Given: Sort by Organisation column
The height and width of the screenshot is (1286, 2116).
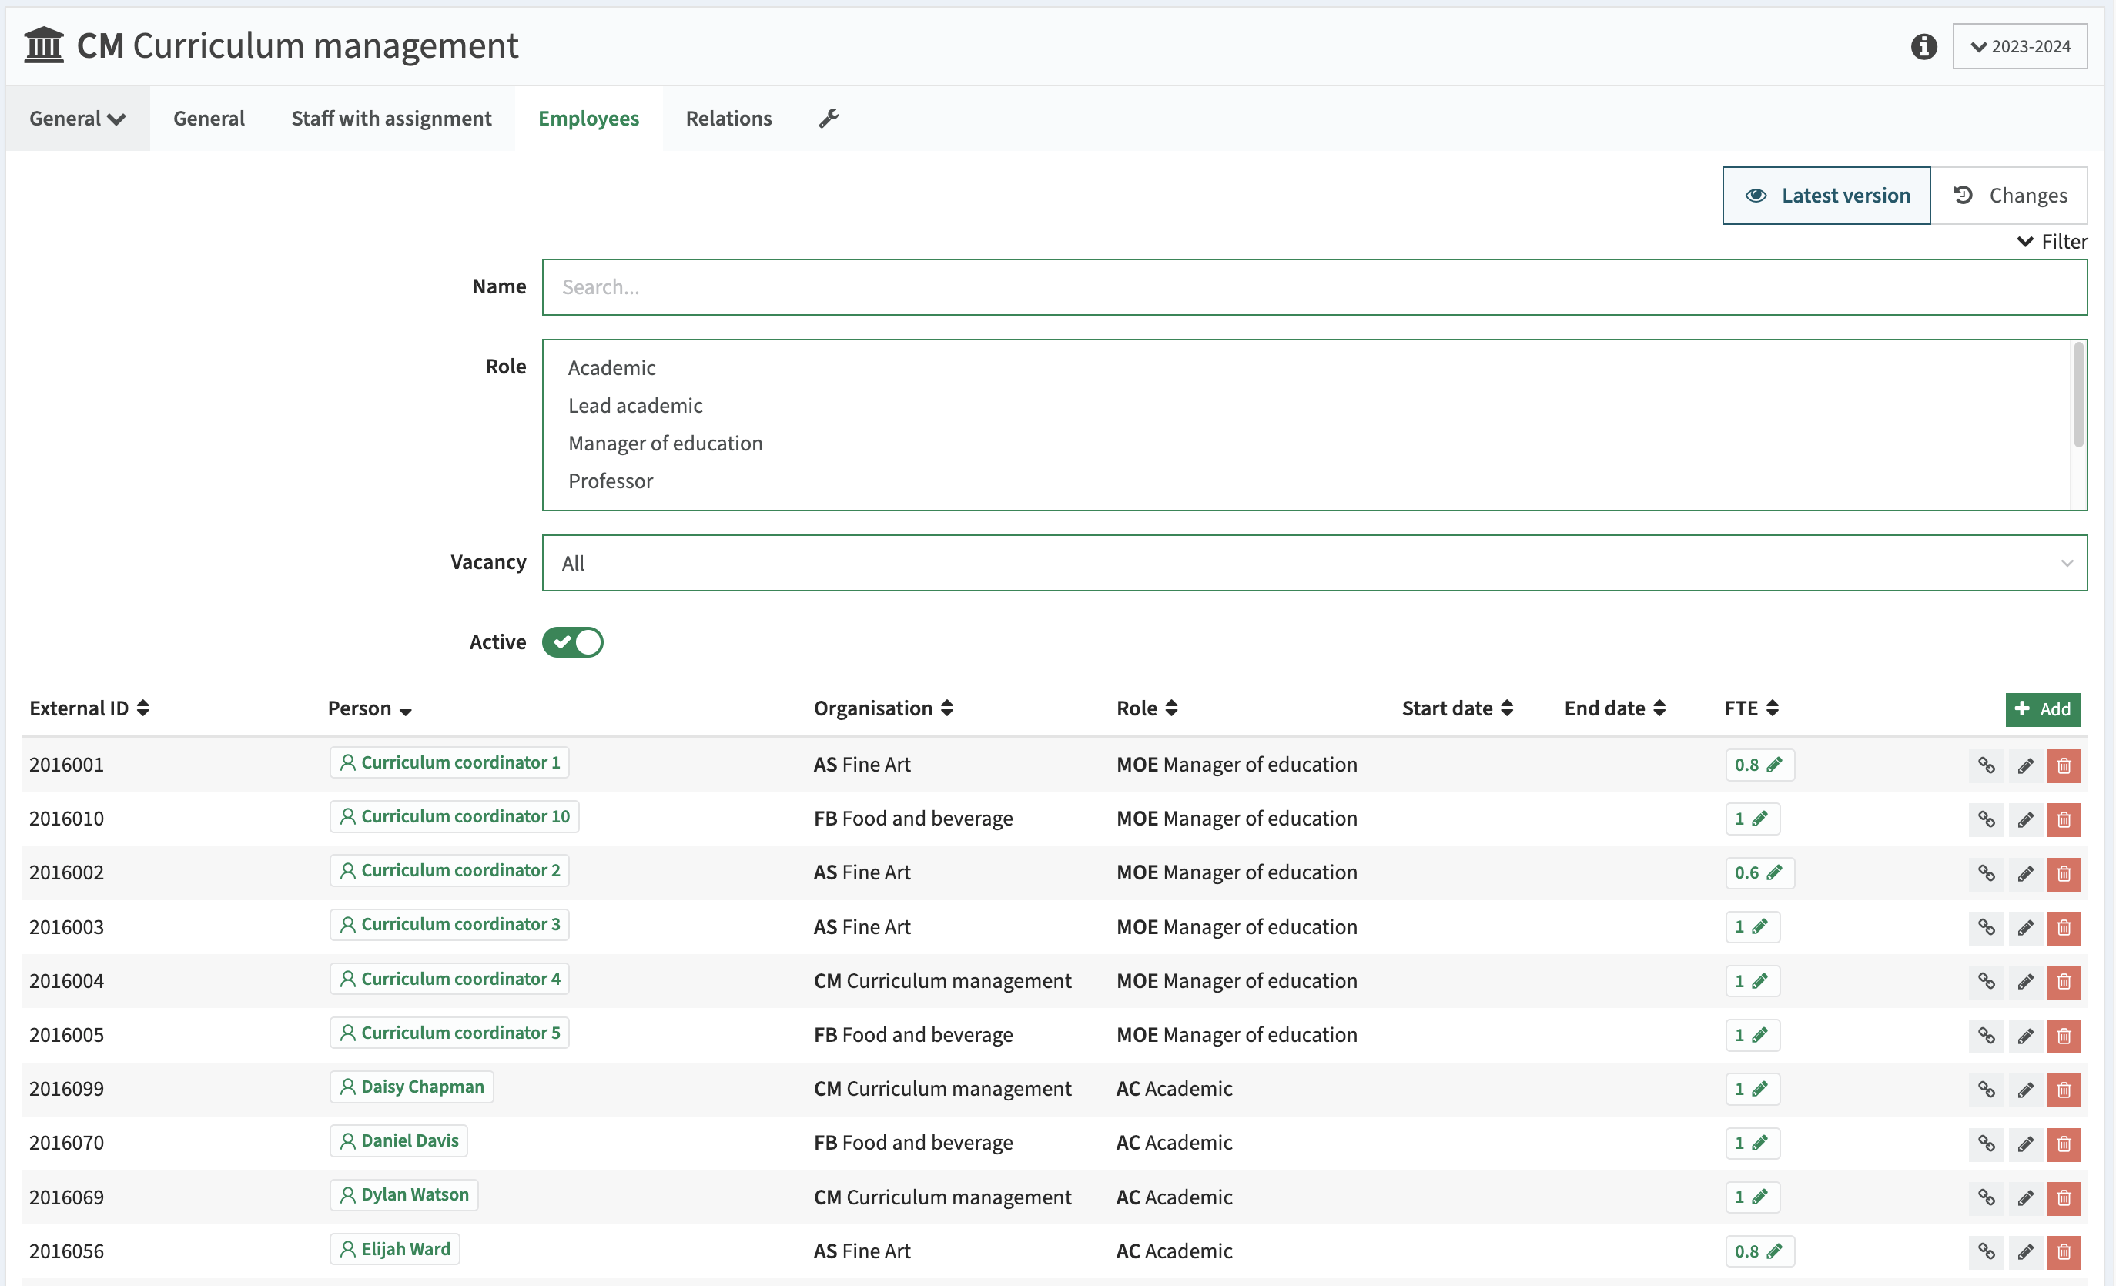Looking at the screenshot, I should pos(884,708).
